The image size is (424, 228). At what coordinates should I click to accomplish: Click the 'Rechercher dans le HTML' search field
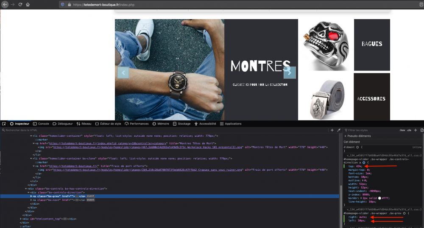pos(165,130)
